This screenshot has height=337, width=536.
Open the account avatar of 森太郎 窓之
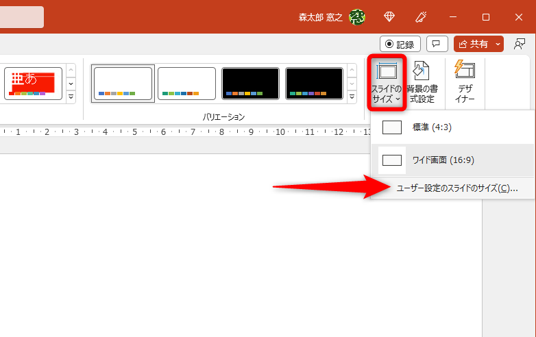[x=357, y=16]
